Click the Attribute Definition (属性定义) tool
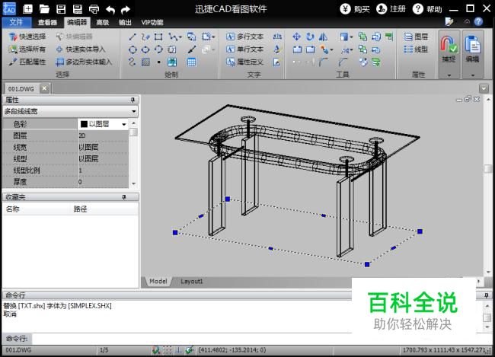The width and height of the screenshot is (495, 357). pyautogui.click(x=244, y=62)
